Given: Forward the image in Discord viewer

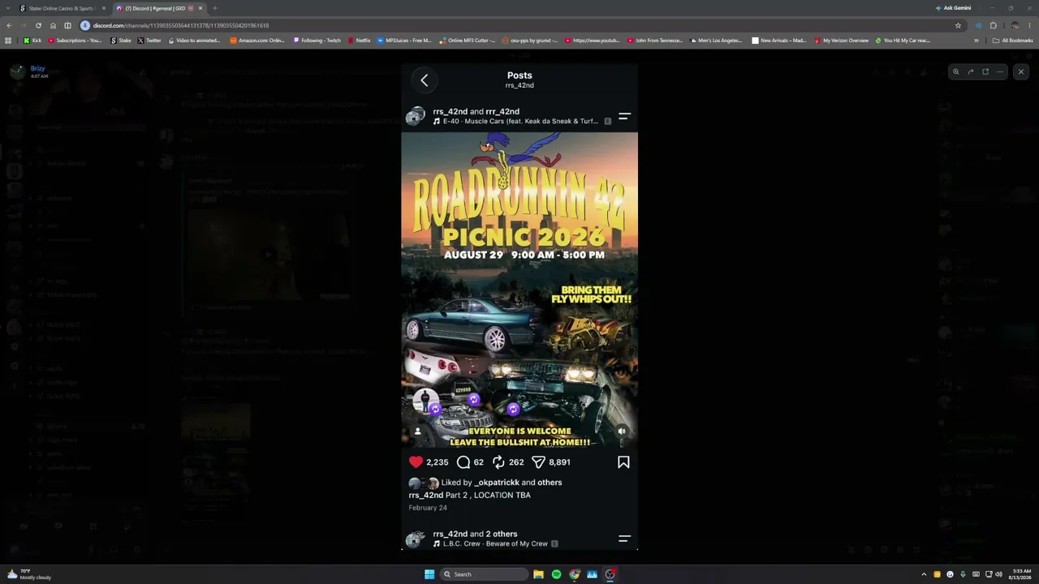Looking at the screenshot, I should [x=970, y=71].
